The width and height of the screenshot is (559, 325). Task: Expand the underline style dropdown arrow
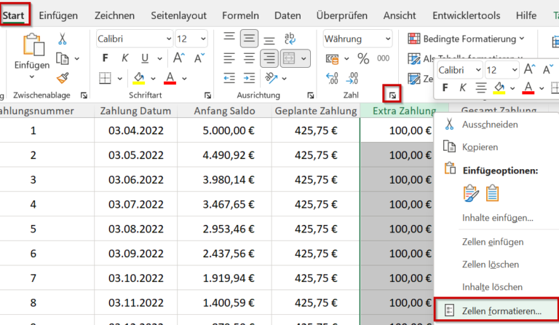point(159,58)
